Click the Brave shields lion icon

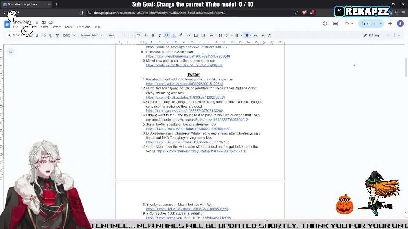304,13
